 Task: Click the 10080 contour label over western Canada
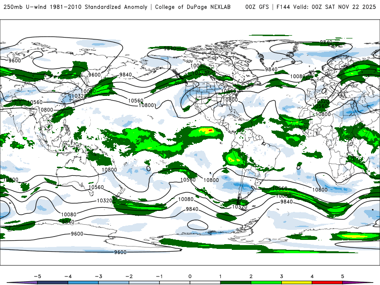[198, 66]
